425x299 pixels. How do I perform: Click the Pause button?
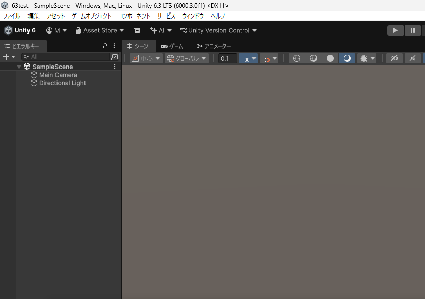pyautogui.click(x=412, y=30)
